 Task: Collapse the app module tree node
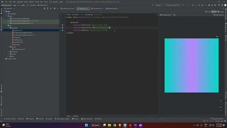coord(4,11)
